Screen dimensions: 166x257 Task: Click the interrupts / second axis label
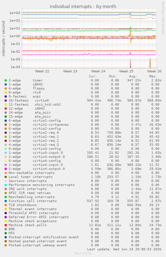[3, 39]
